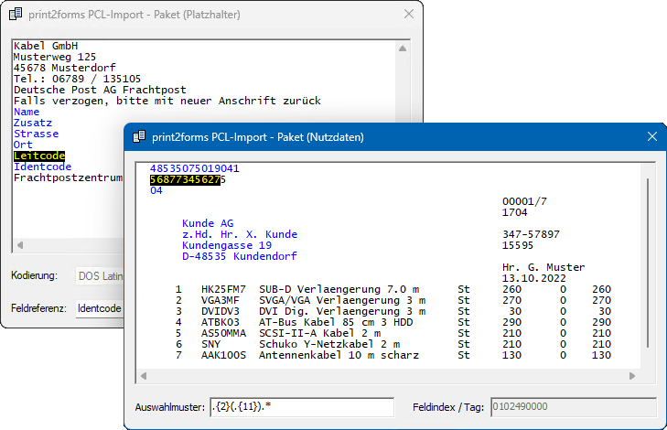
Task: Click the blue Name placeholder line
Action: 27,112
